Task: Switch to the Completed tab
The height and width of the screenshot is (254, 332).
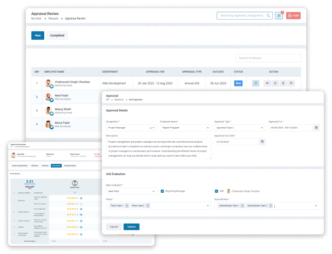Action: 57,36
